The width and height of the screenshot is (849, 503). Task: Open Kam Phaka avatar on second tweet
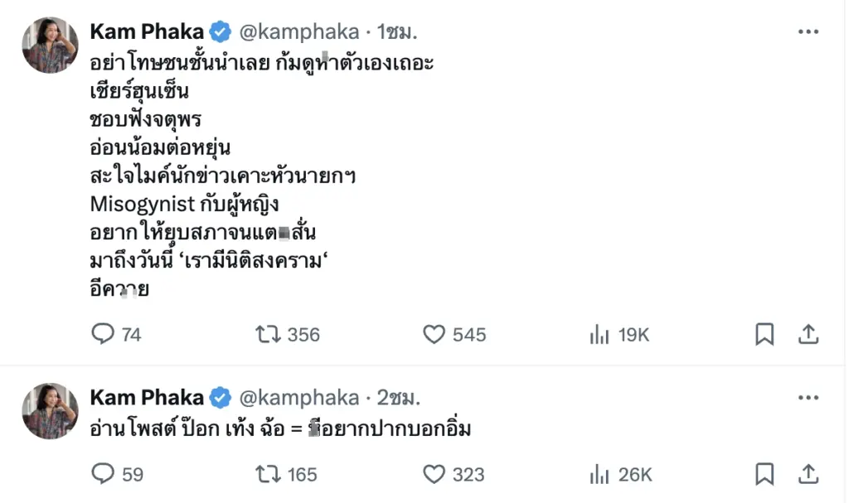click(51, 410)
